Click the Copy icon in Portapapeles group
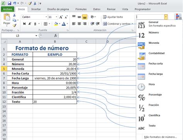This screenshot has height=140, width=183. coord(14,20)
